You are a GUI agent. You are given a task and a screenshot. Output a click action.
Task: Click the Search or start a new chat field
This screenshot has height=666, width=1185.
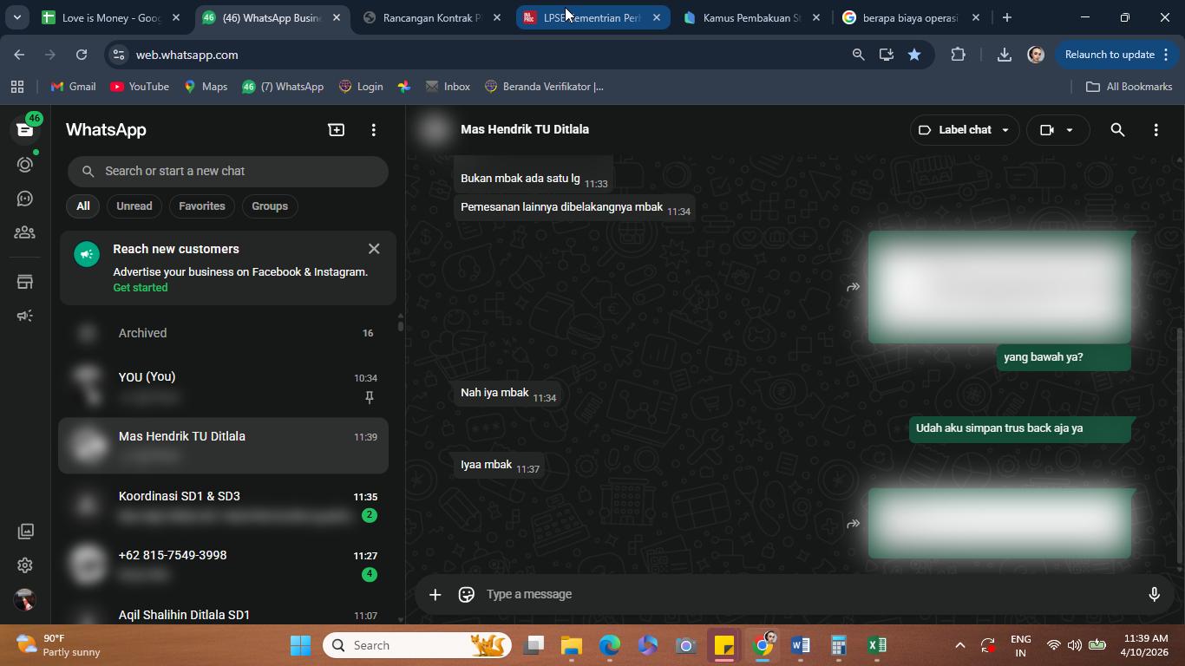pos(228,171)
